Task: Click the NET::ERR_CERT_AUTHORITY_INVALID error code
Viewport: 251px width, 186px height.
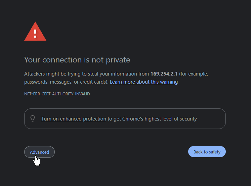Action: [57, 94]
